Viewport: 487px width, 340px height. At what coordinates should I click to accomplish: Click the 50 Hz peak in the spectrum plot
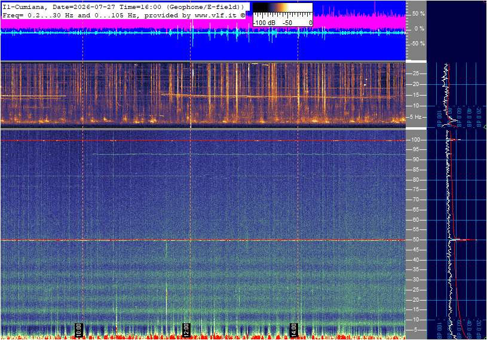(x=463, y=240)
